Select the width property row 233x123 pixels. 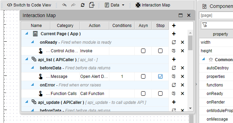coord(216,42)
